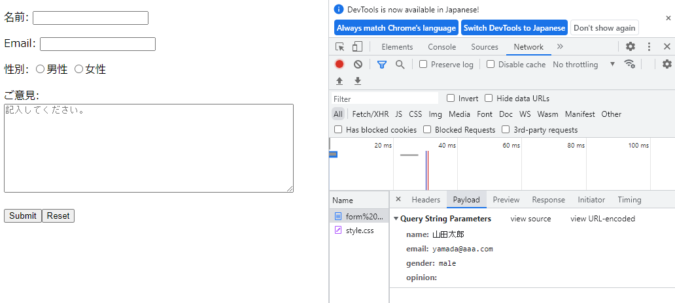Screen dimensions: 675x303
Task: Select the Network tab
Action: click(x=528, y=47)
